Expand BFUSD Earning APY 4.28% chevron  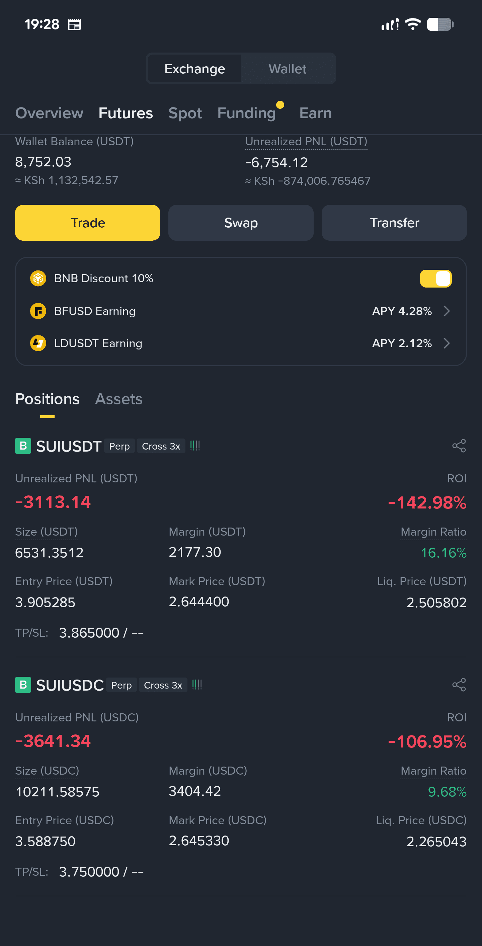click(x=447, y=311)
